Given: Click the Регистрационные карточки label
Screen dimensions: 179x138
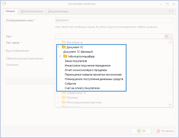Looking at the screenshot, I should pyautogui.click(x=84, y=102).
